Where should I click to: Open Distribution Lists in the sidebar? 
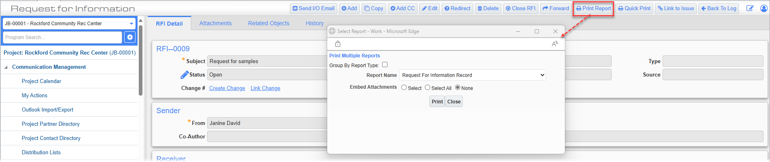pyautogui.click(x=41, y=153)
